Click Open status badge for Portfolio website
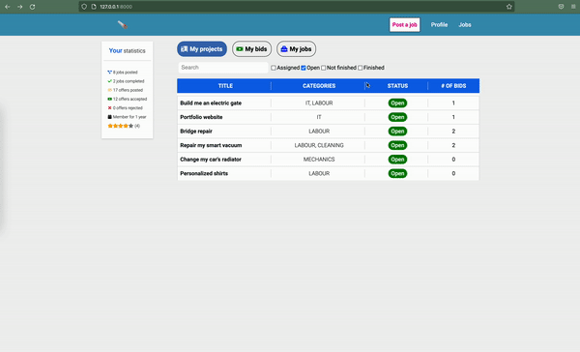 point(397,117)
